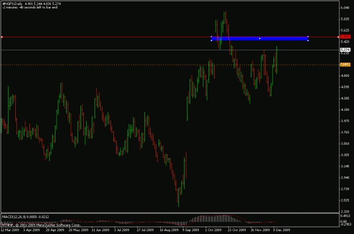Click the 3.355 price scale label
Screen dimensions: 354x234
pos(345,155)
